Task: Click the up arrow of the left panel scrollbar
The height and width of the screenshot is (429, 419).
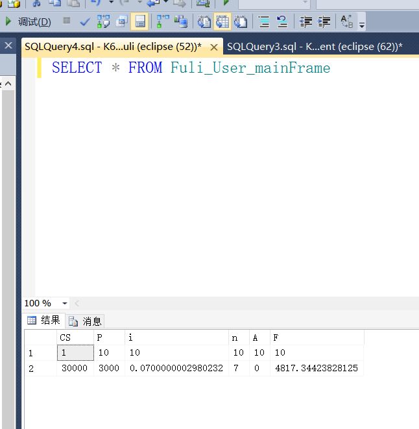Action: [8, 84]
